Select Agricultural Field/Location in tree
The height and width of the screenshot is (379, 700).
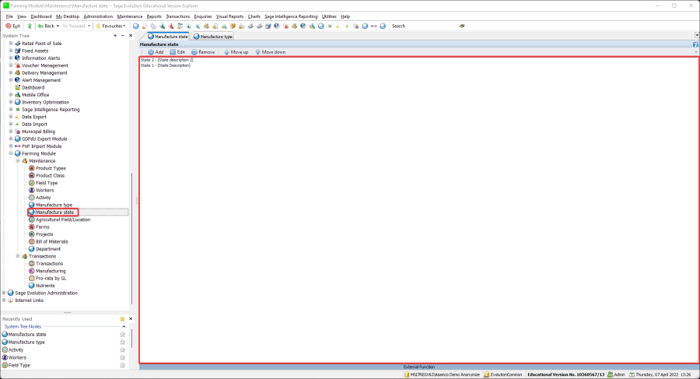(62, 219)
